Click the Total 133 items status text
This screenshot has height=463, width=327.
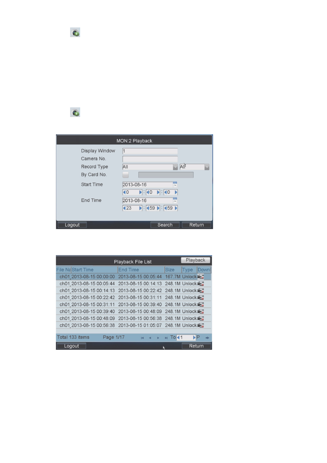73,337
